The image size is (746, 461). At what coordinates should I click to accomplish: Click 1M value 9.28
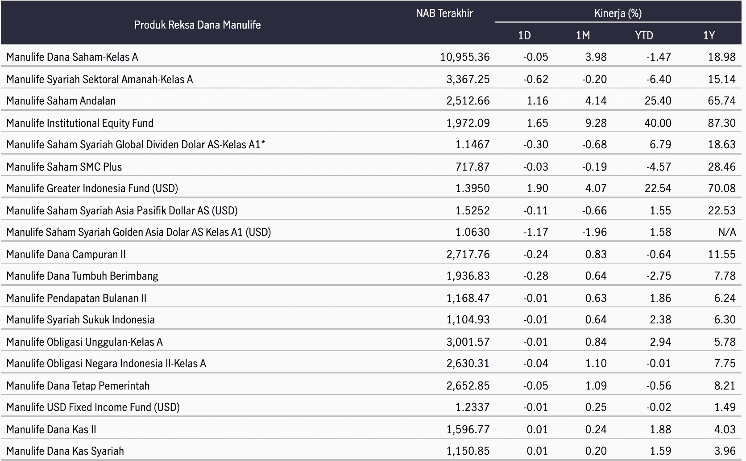tap(596, 123)
